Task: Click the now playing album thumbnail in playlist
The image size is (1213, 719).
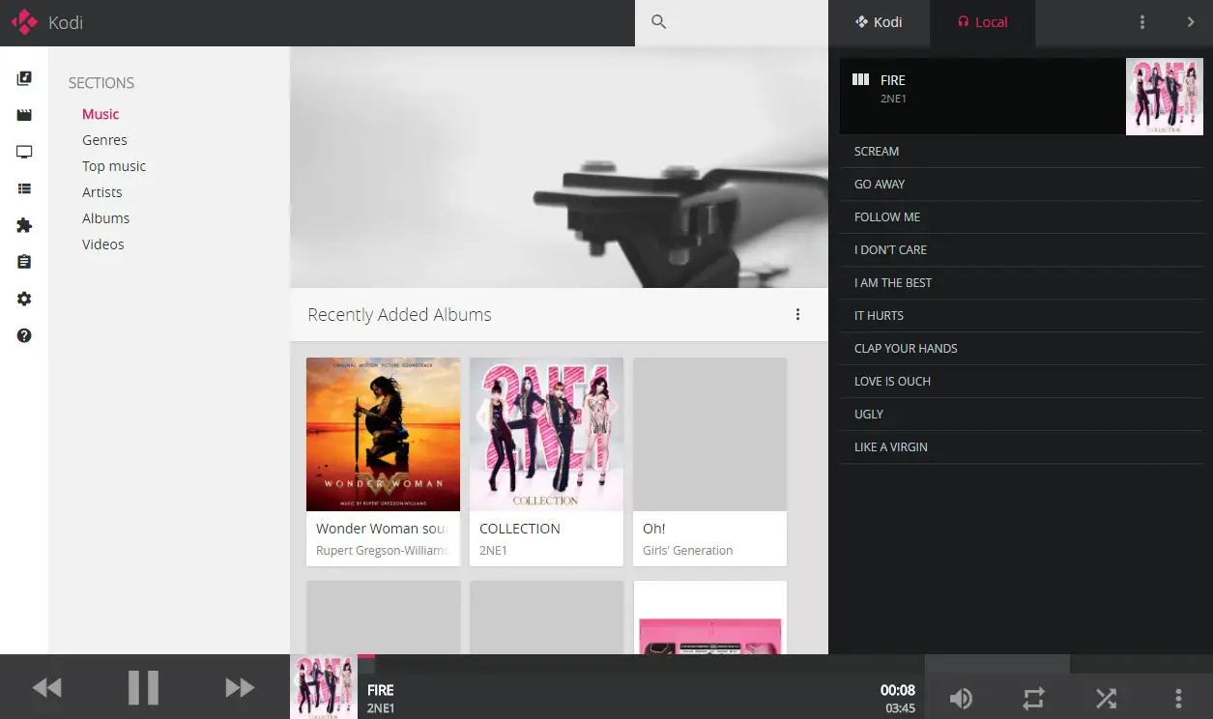Action: click(x=1165, y=96)
